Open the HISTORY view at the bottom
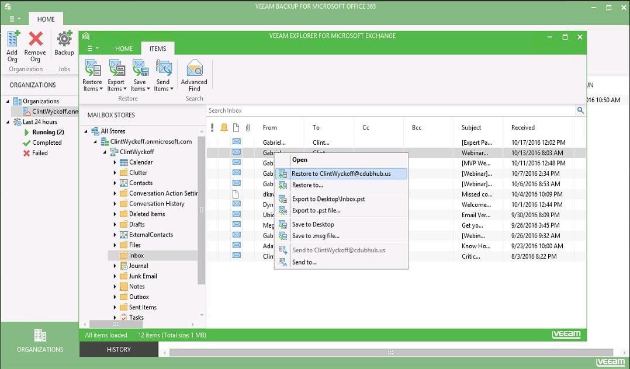630x369 pixels. click(118, 349)
